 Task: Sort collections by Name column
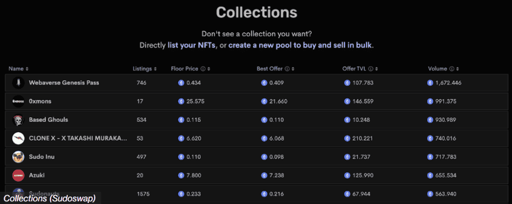18,69
